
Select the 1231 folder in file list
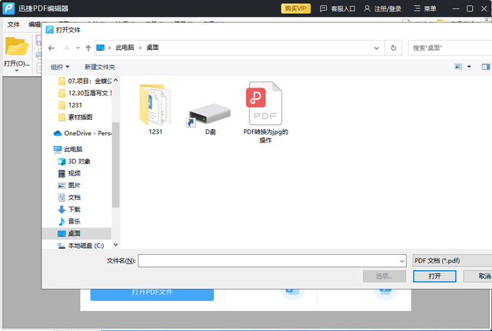pyautogui.click(x=155, y=109)
